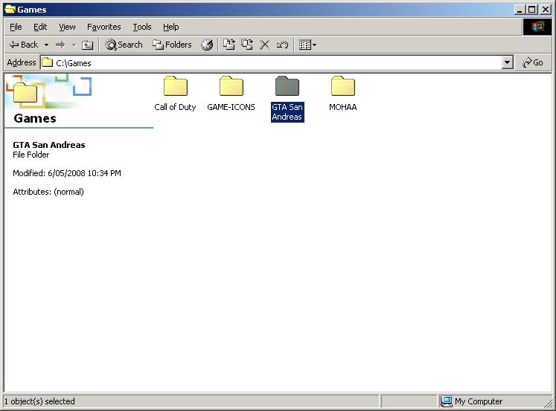The height and width of the screenshot is (411, 556).
Task: Toggle the Folders pane
Action: (x=172, y=45)
